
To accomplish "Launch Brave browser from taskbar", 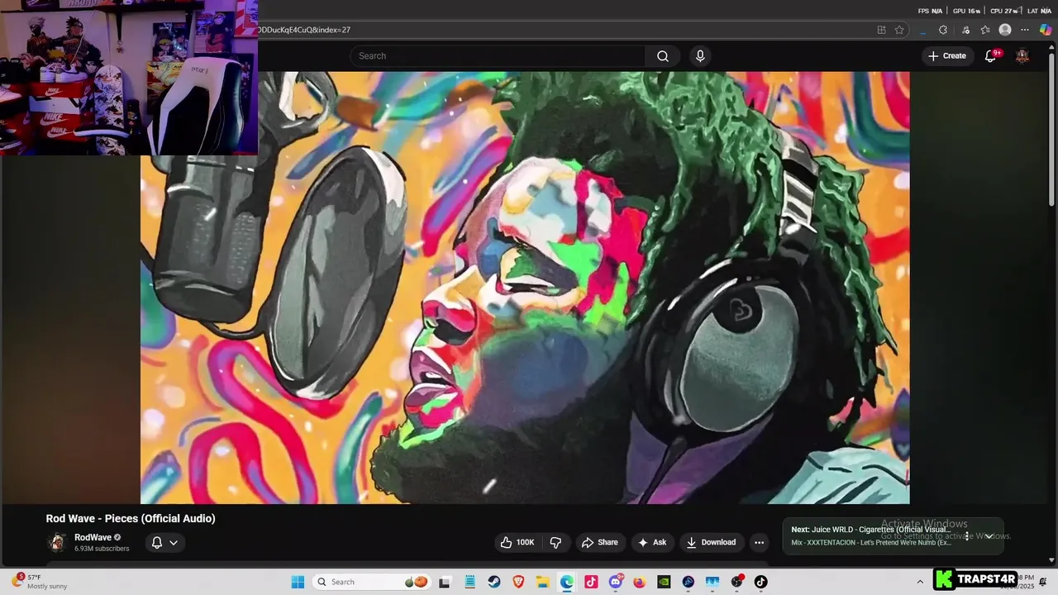I will coord(518,582).
